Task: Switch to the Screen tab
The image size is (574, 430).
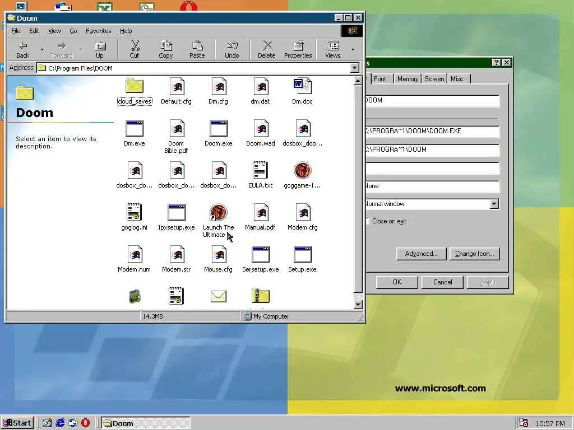Action: coord(434,78)
